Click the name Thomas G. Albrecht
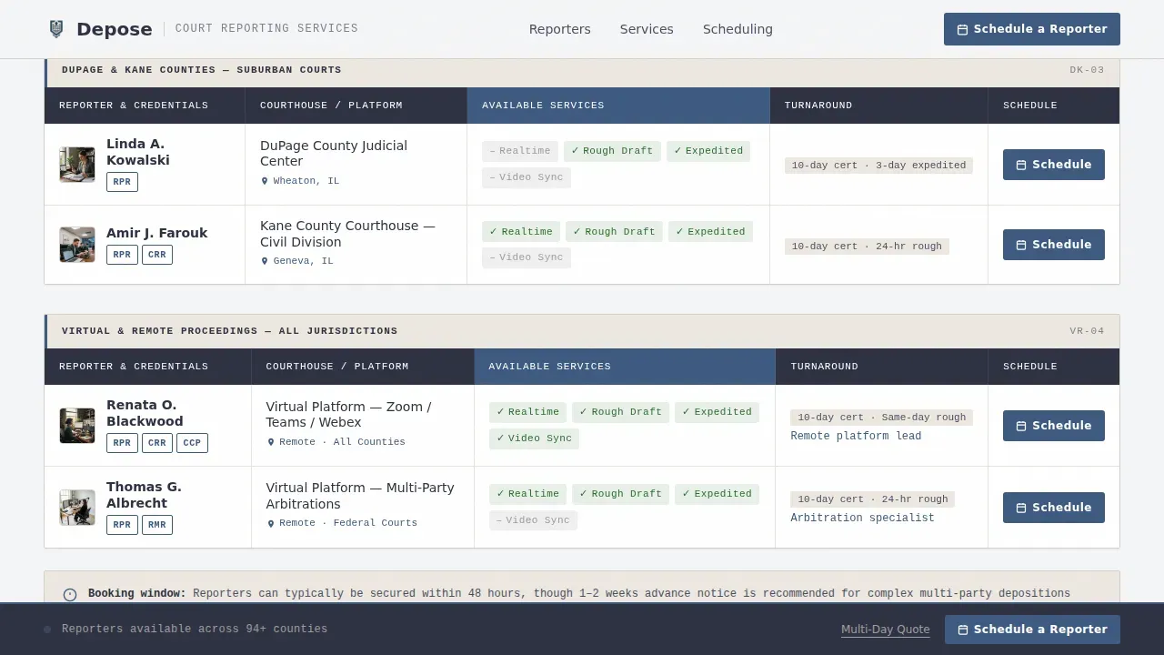This screenshot has height=655, width=1164. pos(144,495)
